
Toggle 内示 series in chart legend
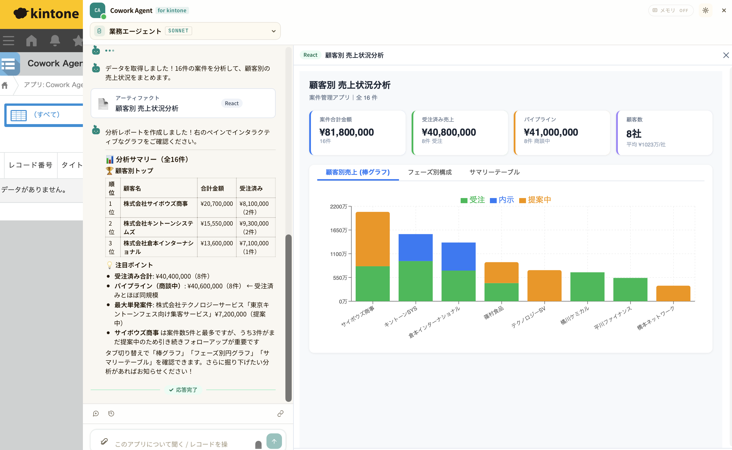click(501, 200)
